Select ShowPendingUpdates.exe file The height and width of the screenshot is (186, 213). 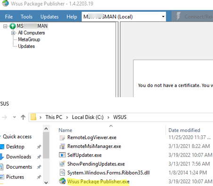(x=96, y=164)
